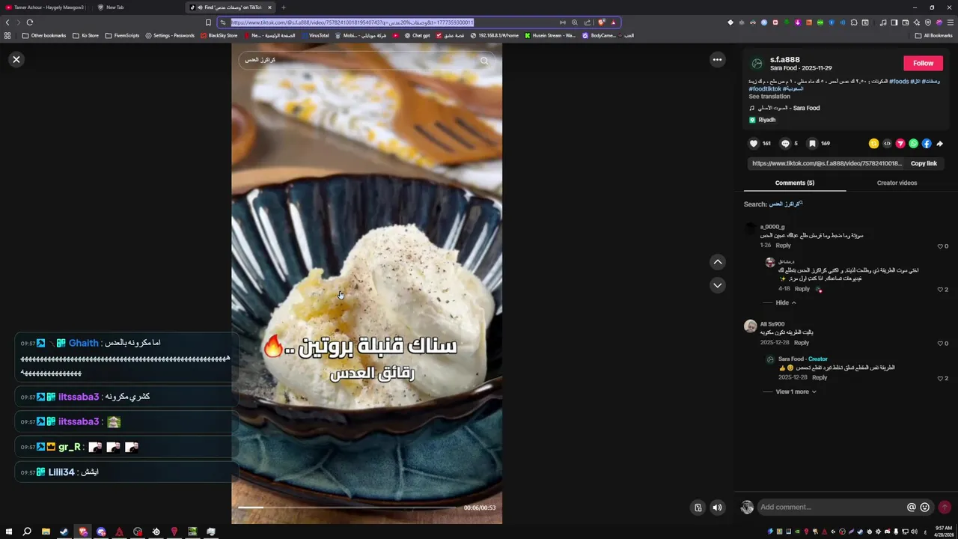Screen dimensions: 958x539
Task: Open the #foods hashtag
Action: pos(899,81)
